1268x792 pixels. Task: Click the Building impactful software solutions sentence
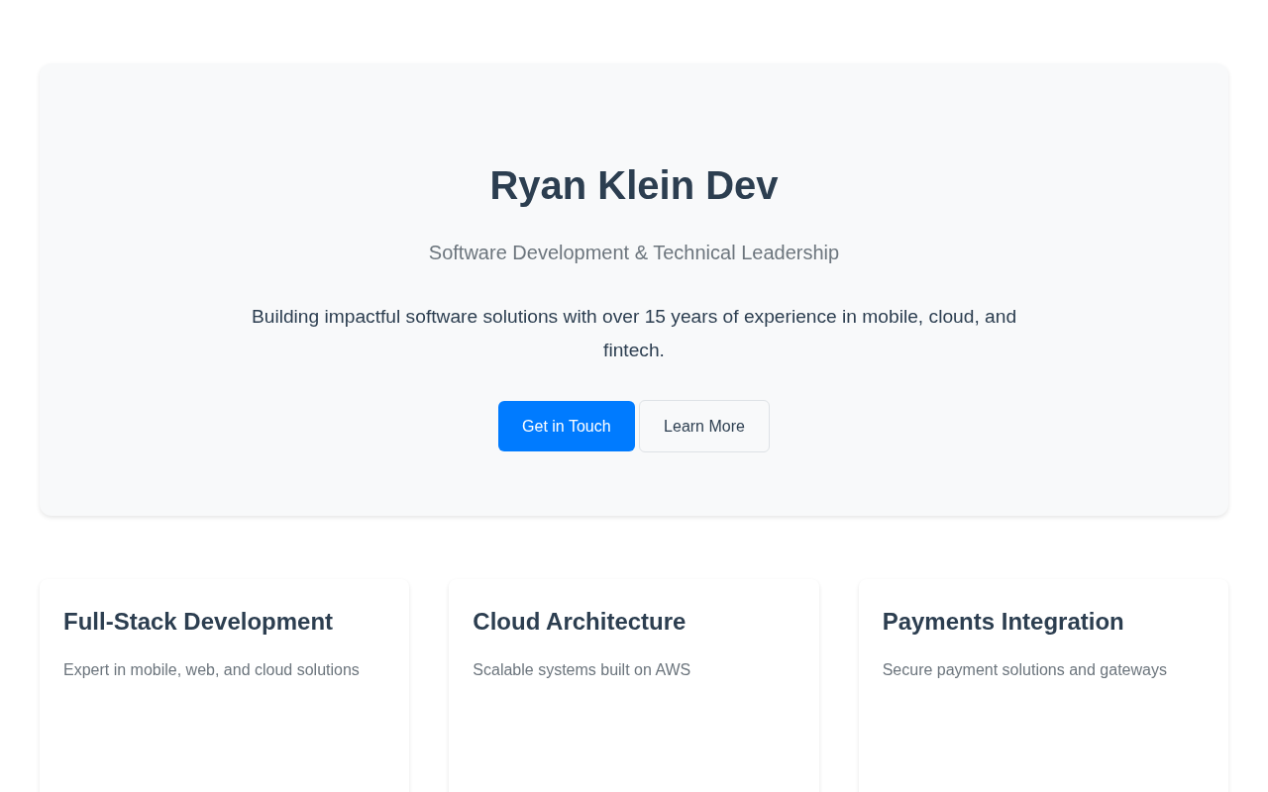(x=634, y=334)
